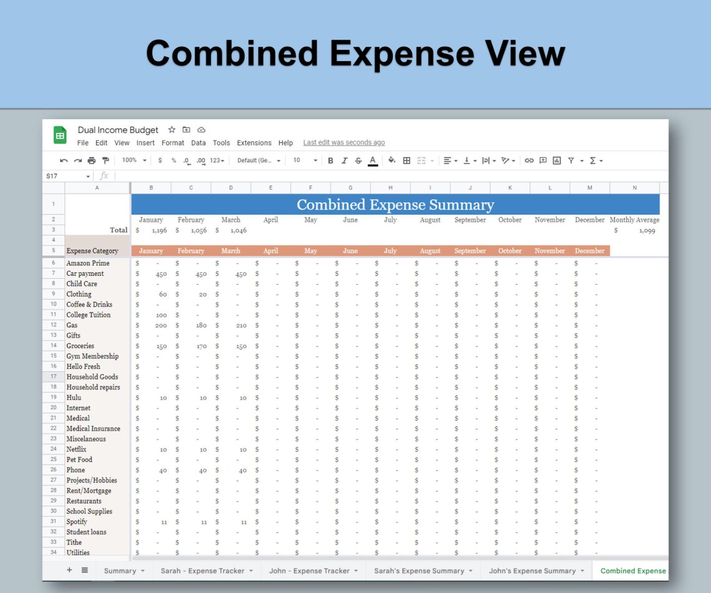
Task: Toggle bold formatting
Action: point(330,160)
